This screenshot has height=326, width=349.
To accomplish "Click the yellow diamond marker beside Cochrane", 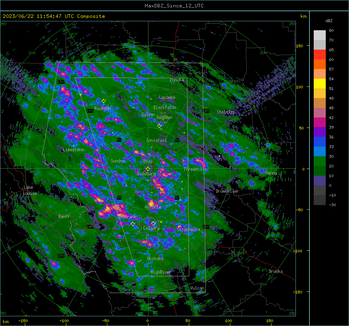I will click(x=133, y=224).
